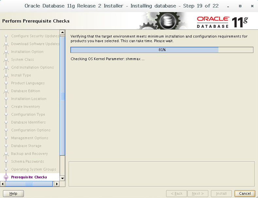
Task: Click the step list vertical scrollbar thumb
Action: 62,96
